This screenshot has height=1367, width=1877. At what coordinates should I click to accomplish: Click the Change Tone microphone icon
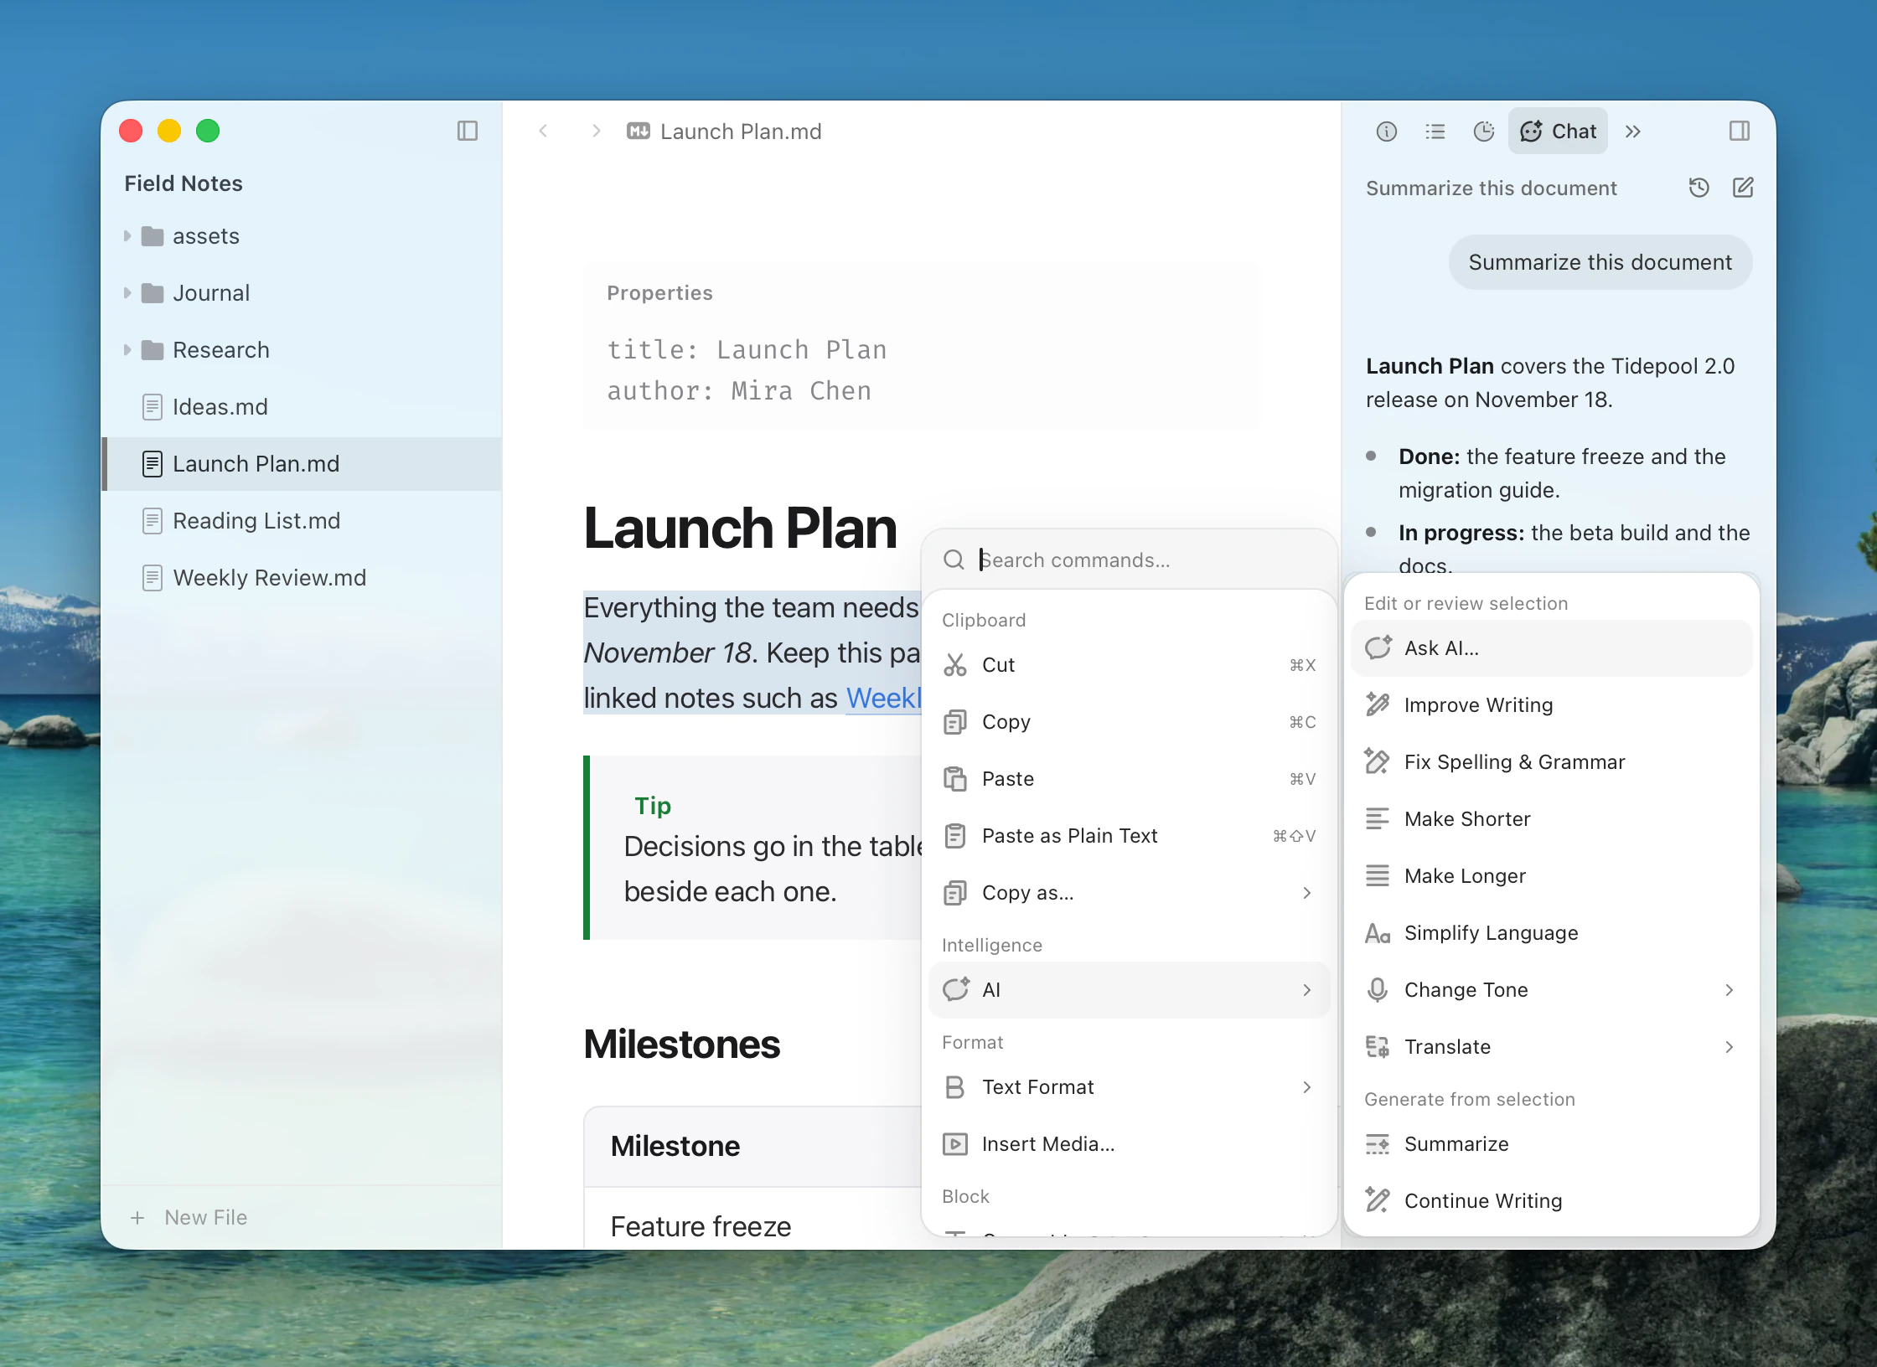coord(1378,989)
